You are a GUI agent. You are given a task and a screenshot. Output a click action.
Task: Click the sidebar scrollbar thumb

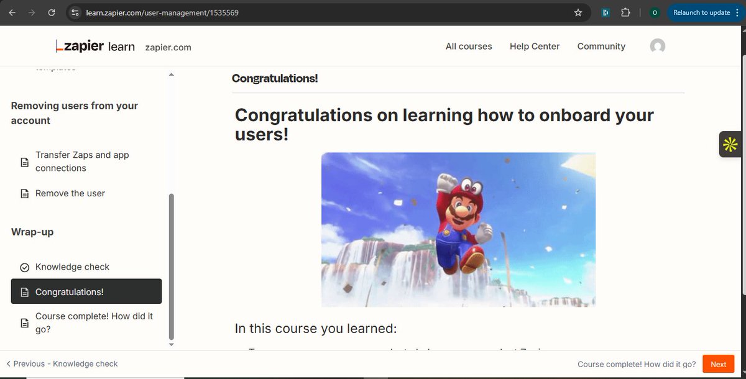pos(172,266)
